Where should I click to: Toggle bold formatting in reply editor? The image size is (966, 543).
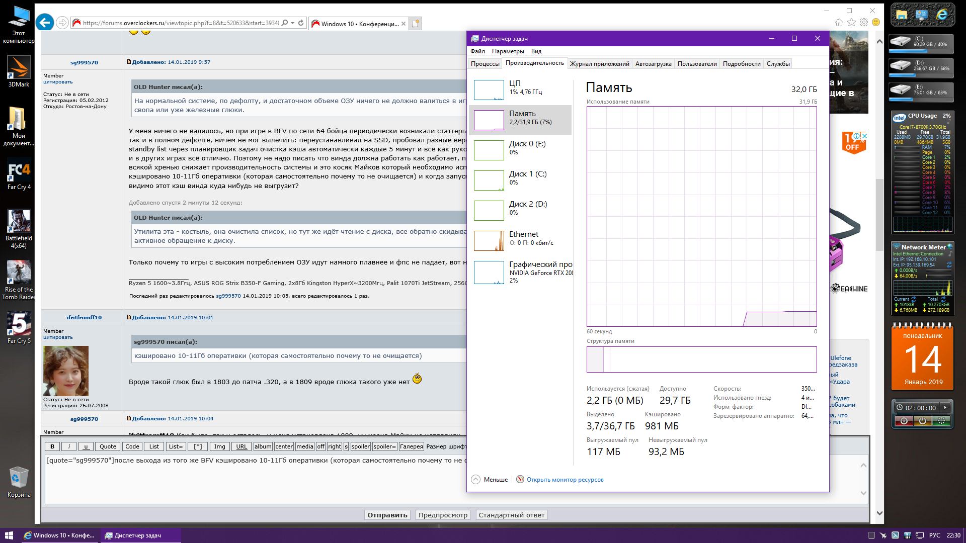coord(52,446)
